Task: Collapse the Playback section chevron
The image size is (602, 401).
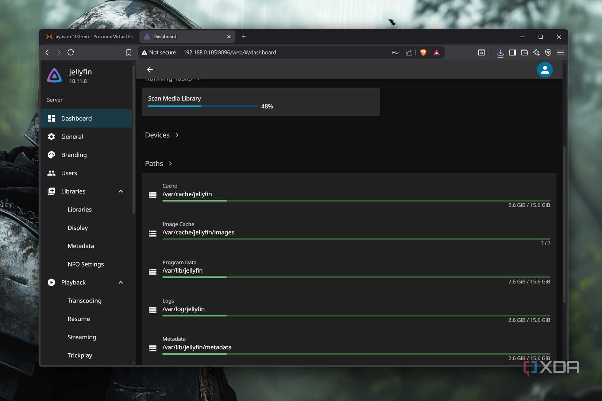Action: [121, 283]
